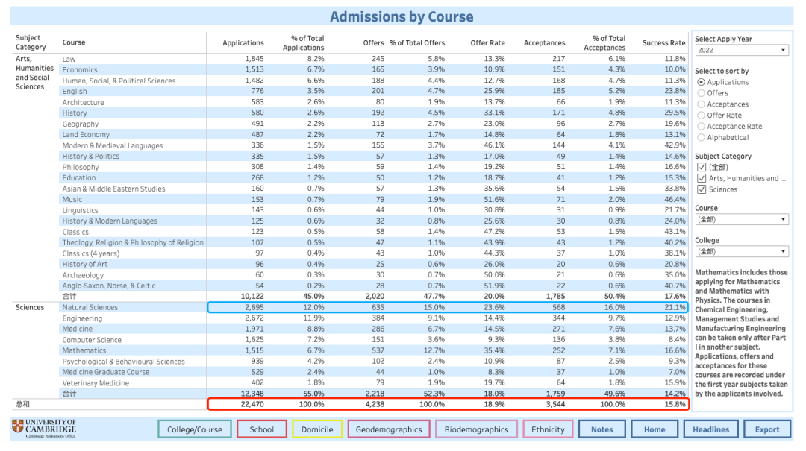The height and width of the screenshot is (451, 806).
Task: Open the Geodemographics view
Action: pyautogui.click(x=389, y=429)
